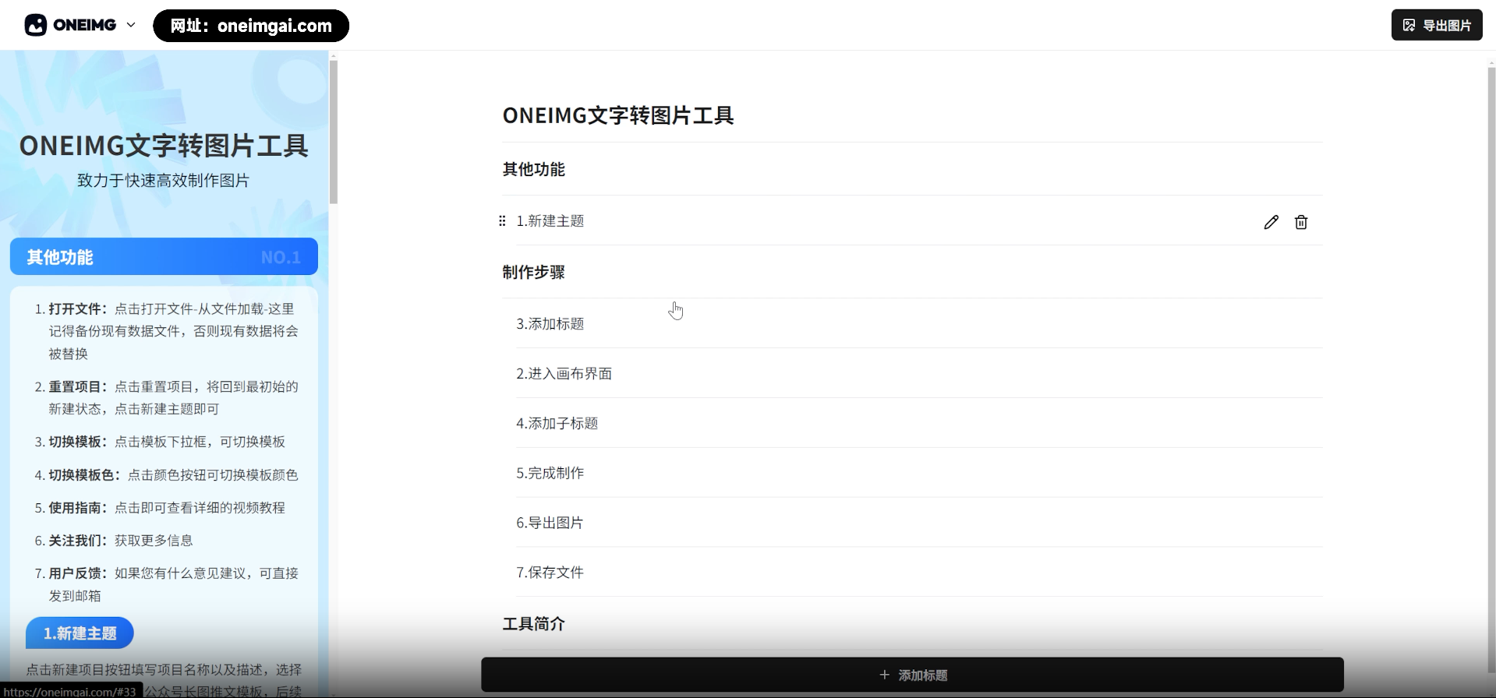Click the 1.新建主题 blue pill in the preview

(80, 633)
